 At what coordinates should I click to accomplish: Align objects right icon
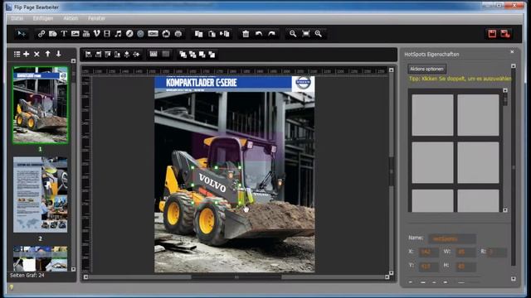(98, 54)
